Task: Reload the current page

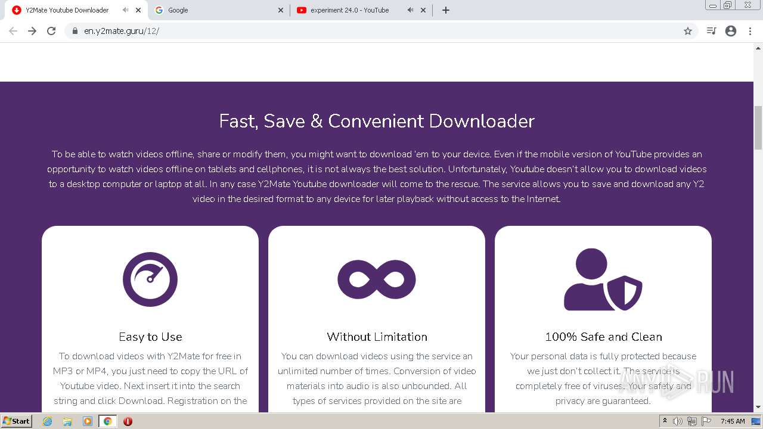Action: (51, 31)
